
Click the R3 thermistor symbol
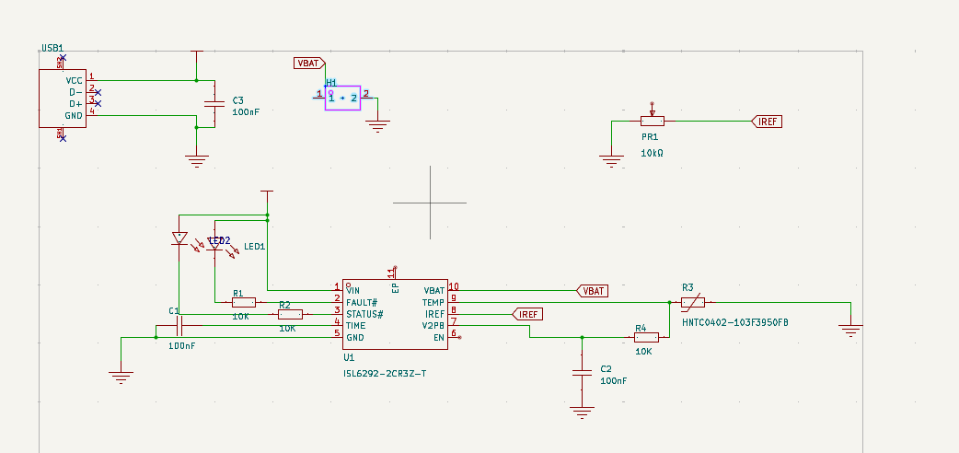(x=693, y=301)
